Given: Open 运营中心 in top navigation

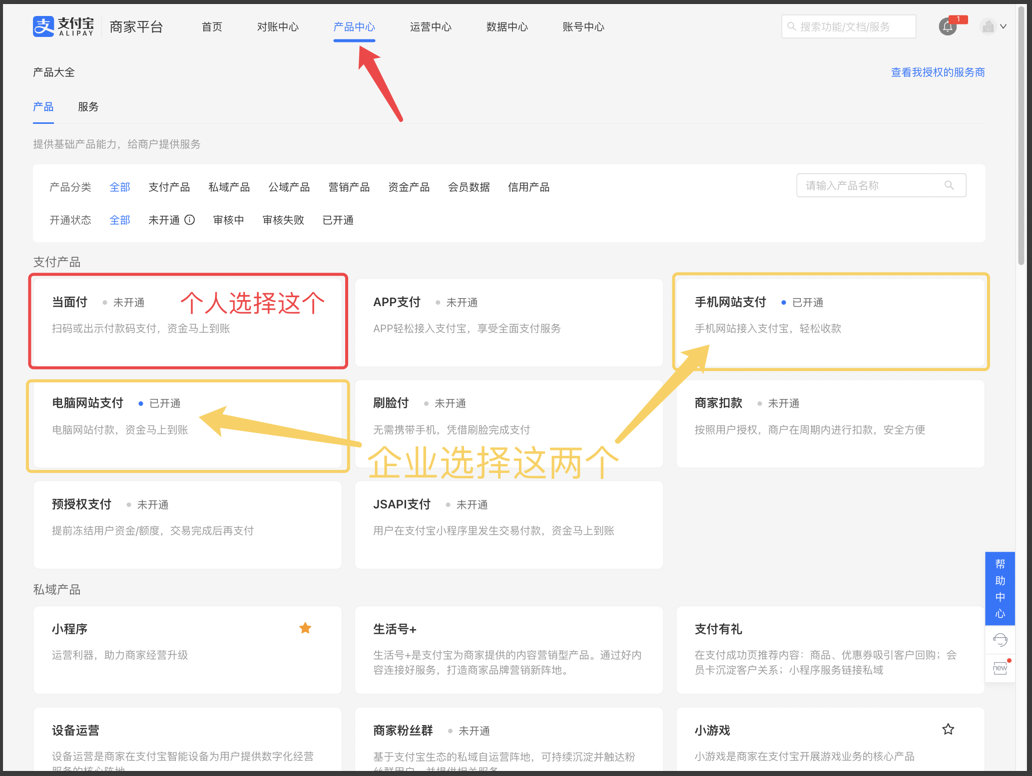Looking at the screenshot, I should click(x=431, y=26).
